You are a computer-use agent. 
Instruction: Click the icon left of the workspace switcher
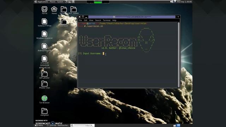[174, 126]
